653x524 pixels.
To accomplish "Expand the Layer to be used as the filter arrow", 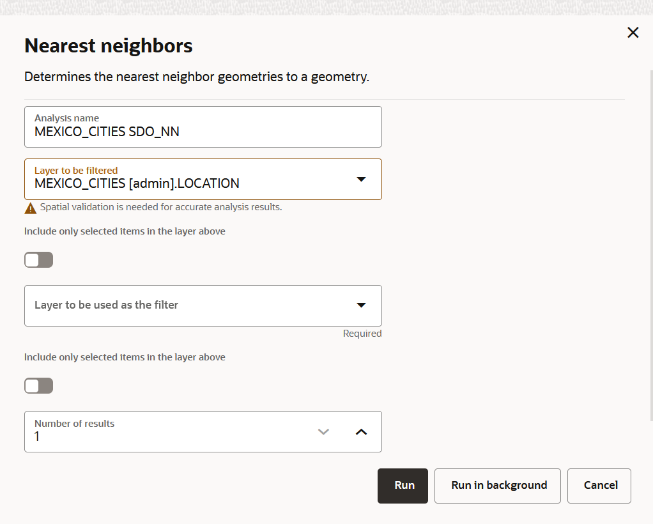I will (361, 305).
